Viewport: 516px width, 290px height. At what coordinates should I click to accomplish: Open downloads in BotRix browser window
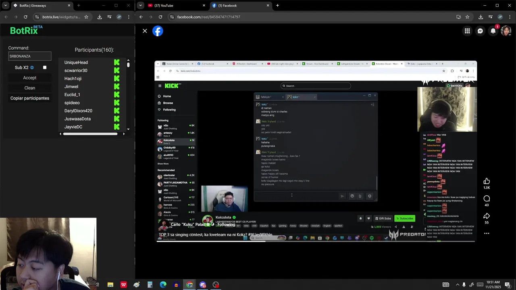pos(100,17)
